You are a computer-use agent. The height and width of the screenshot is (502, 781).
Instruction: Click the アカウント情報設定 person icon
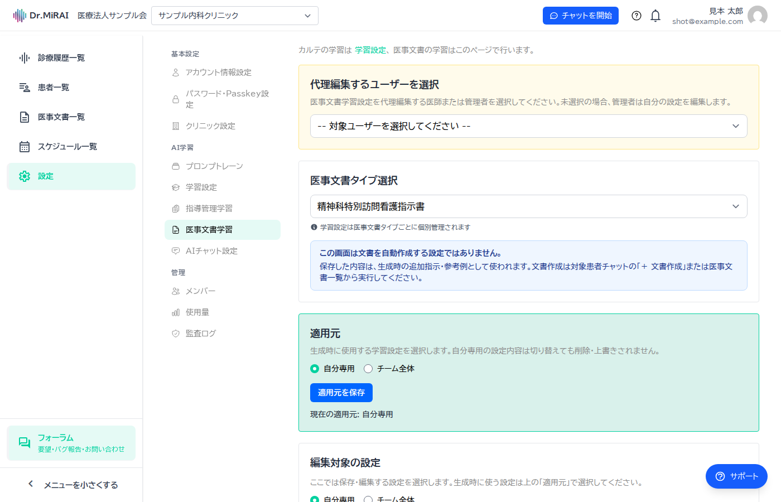coord(176,73)
